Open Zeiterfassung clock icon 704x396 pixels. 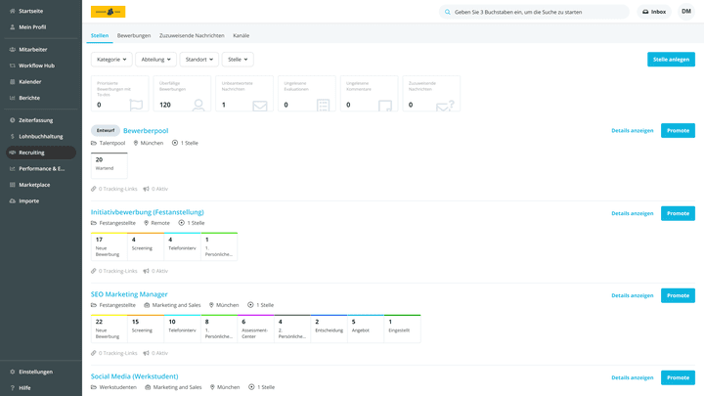point(12,120)
